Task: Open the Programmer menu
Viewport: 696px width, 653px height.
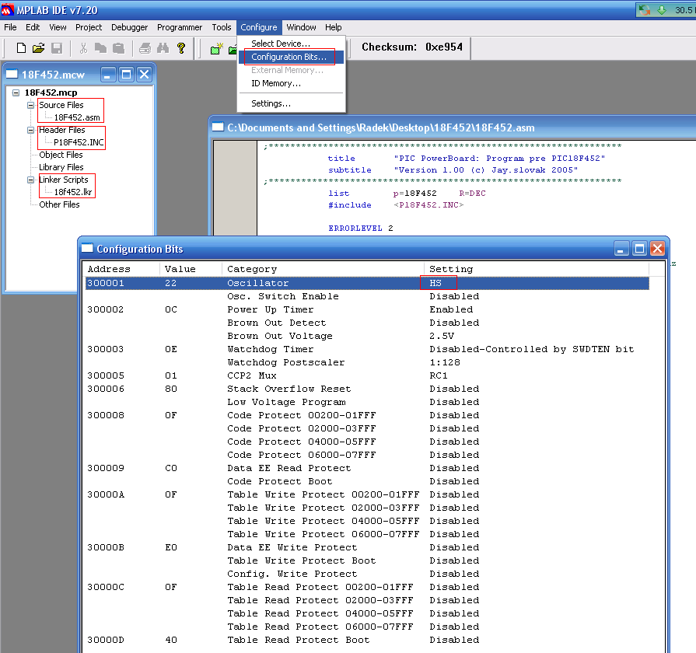Action: click(180, 27)
